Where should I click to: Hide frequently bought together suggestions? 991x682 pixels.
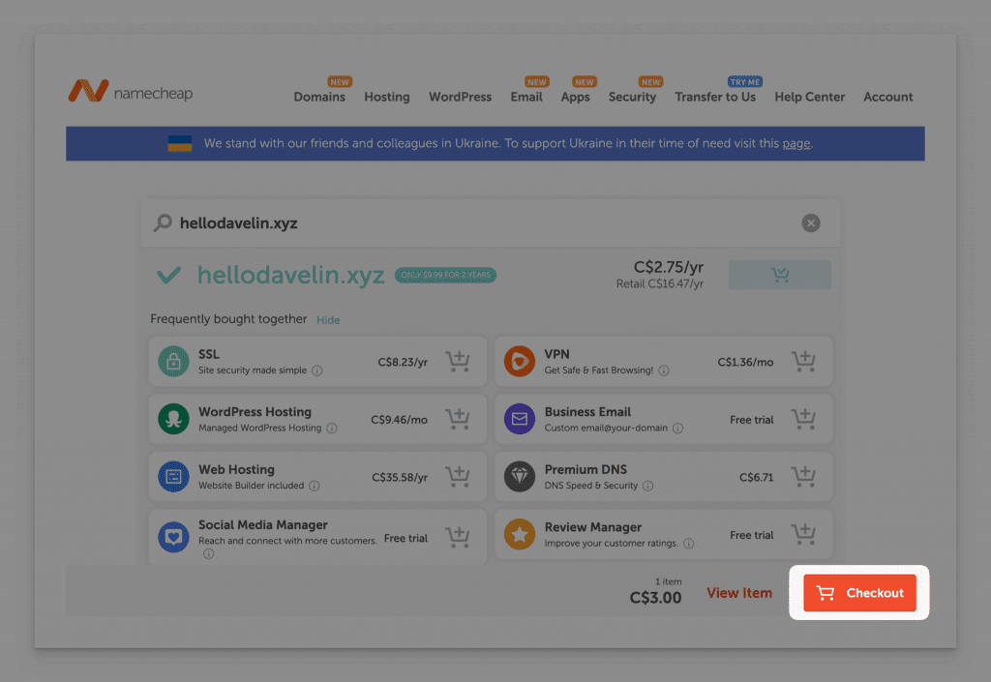click(x=328, y=320)
